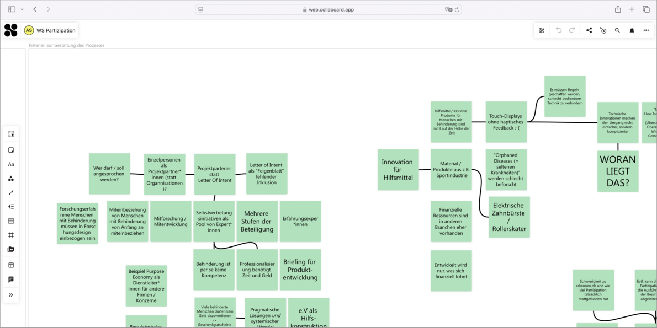Toggle pen drawing mode

click(542, 31)
